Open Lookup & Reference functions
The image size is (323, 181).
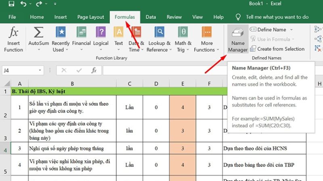click(x=159, y=39)
